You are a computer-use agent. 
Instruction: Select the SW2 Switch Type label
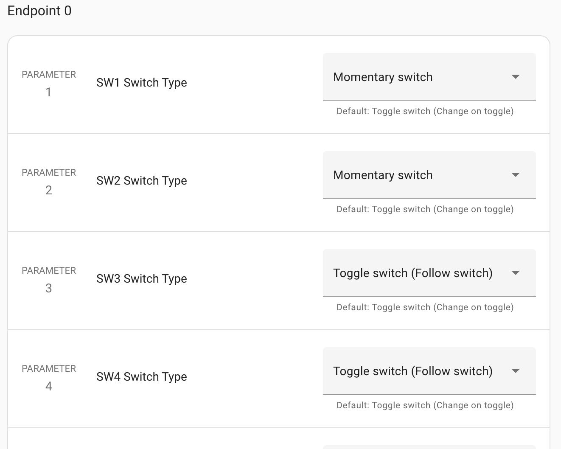tap(142, 181)
